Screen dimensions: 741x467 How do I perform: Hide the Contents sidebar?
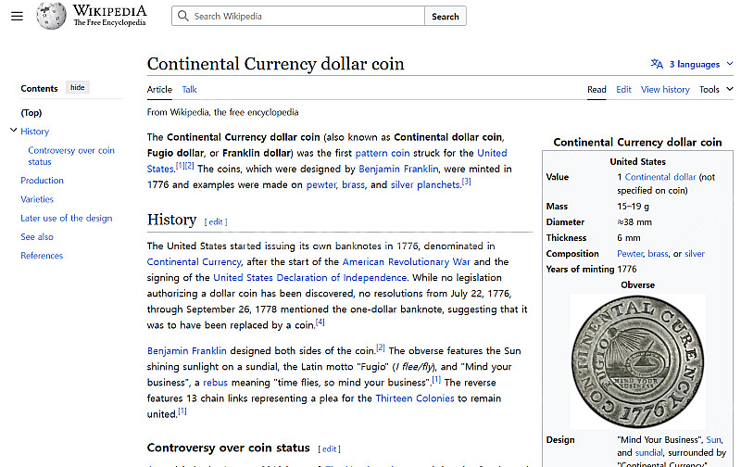tap(78, 87)
